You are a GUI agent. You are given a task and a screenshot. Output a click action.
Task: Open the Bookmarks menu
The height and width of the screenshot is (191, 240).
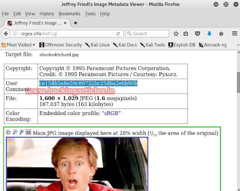tap(69, 14)
